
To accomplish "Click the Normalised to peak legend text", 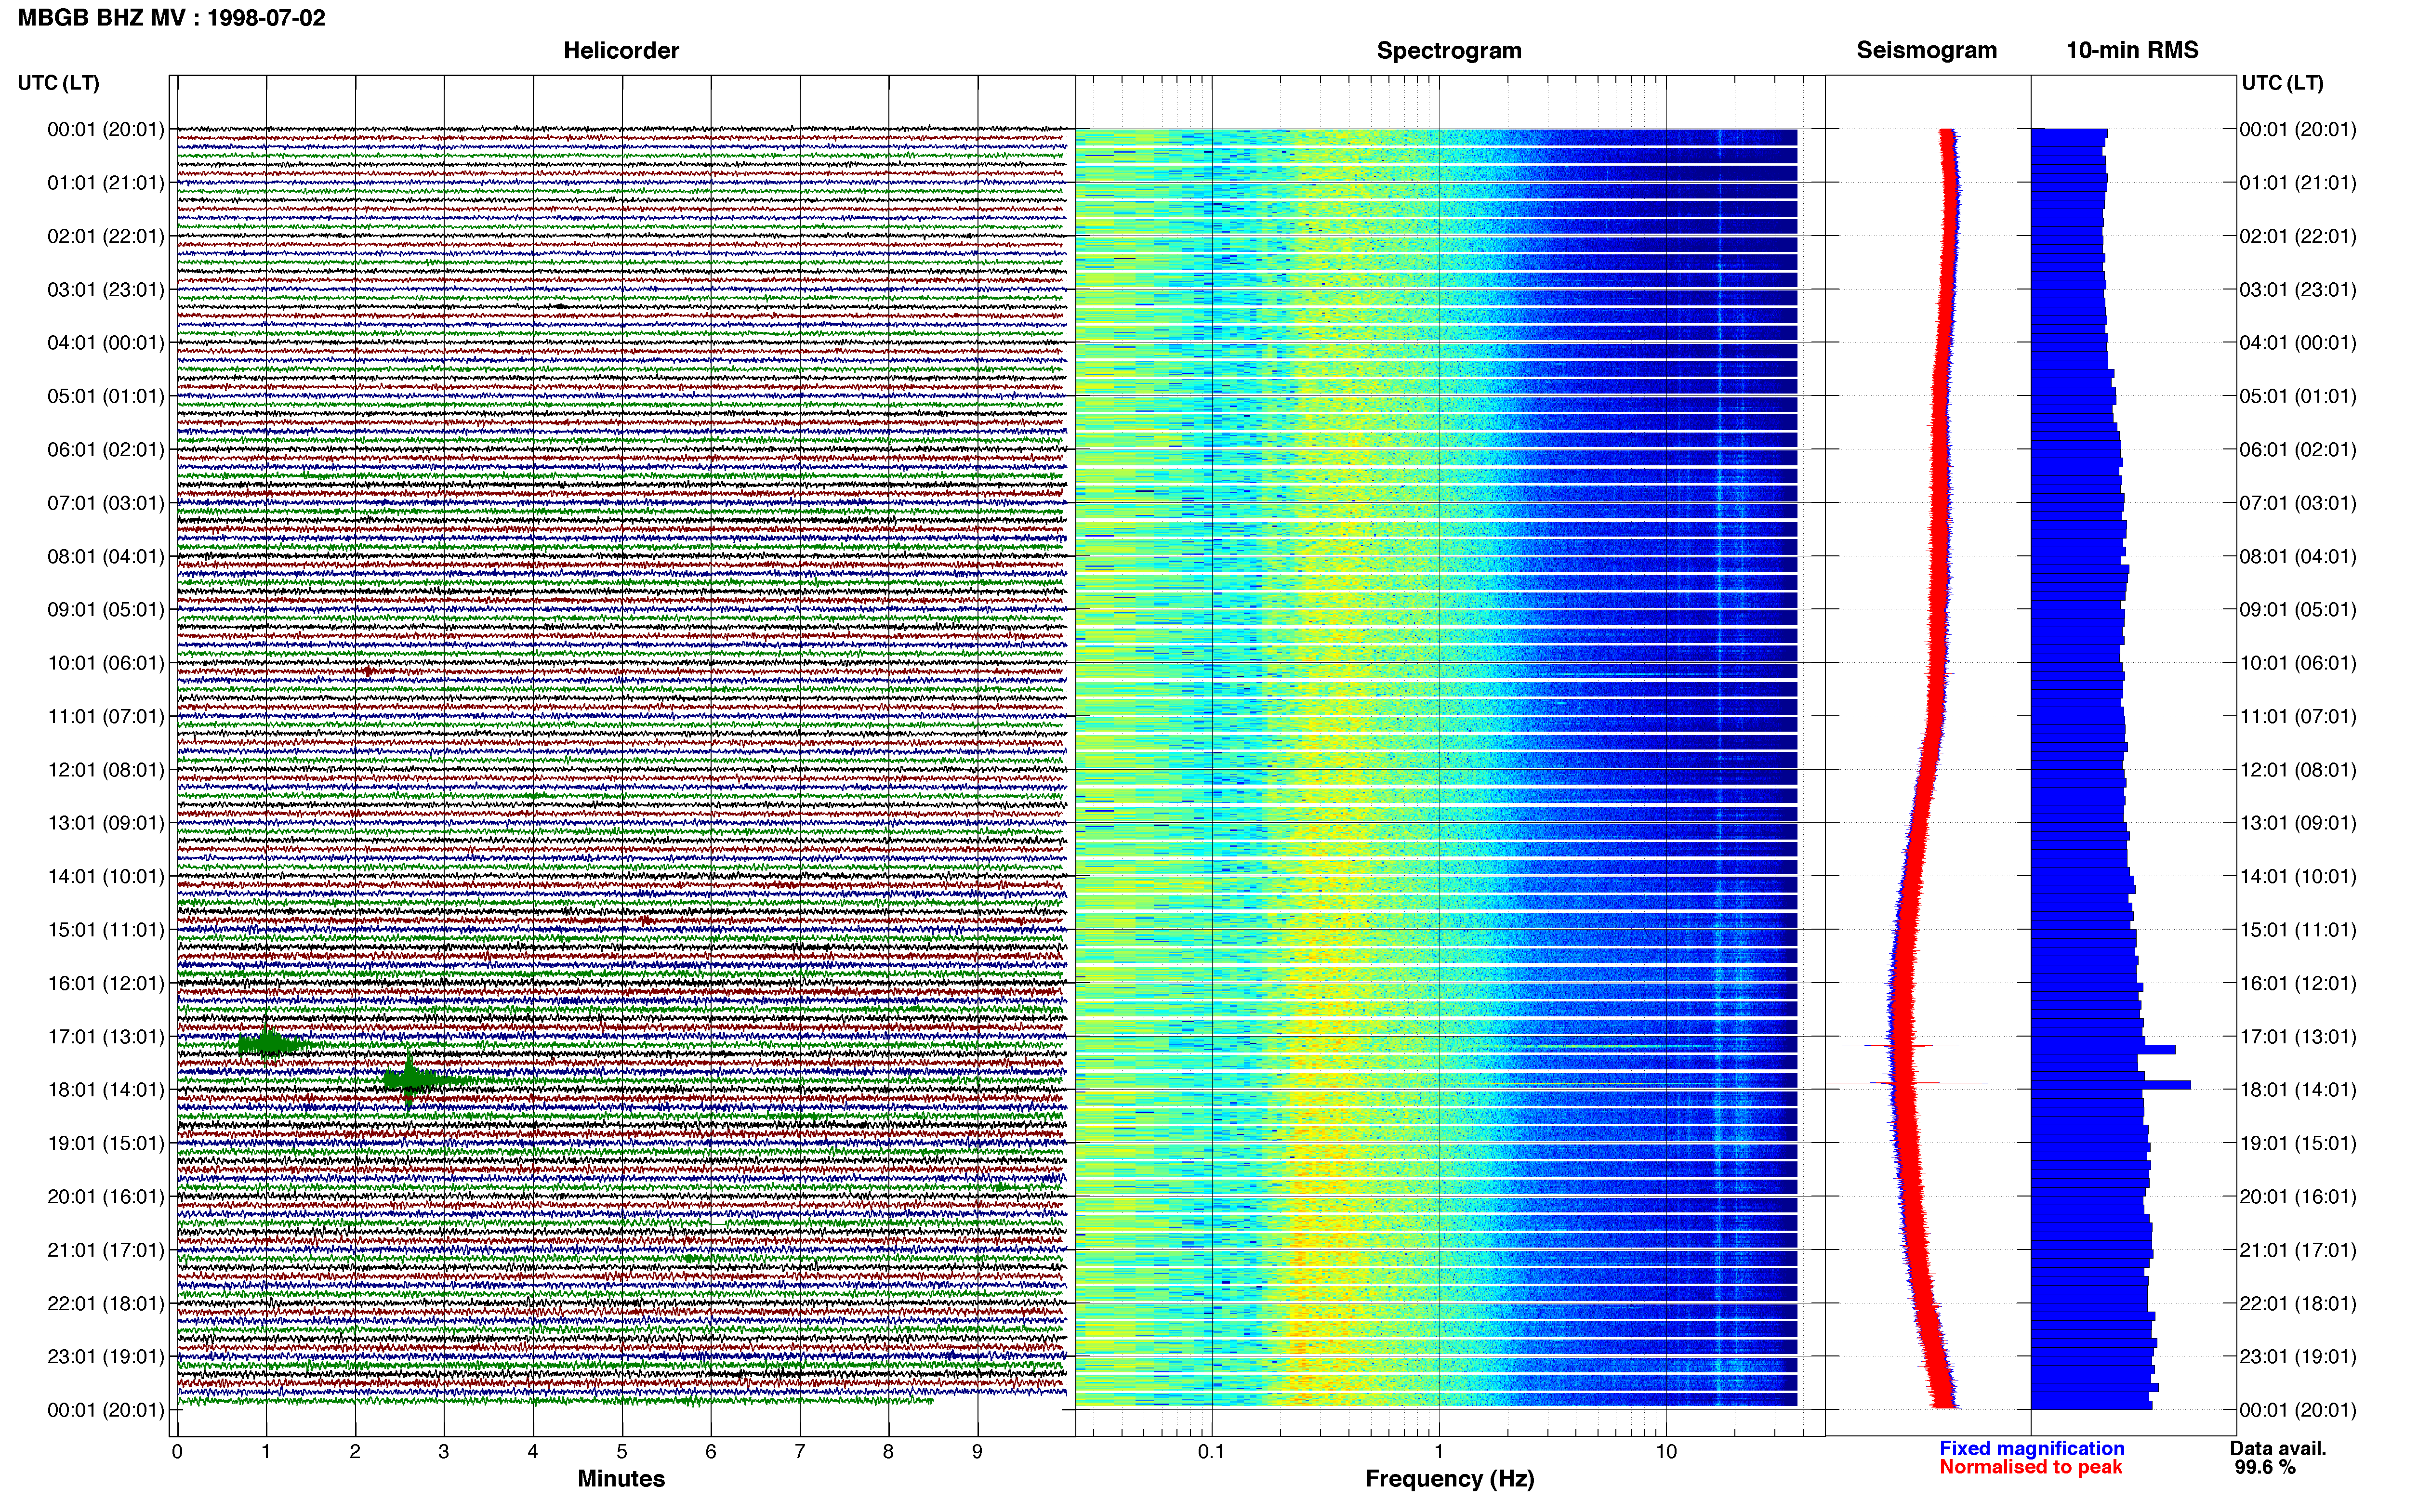I will coord(2031,1467).
